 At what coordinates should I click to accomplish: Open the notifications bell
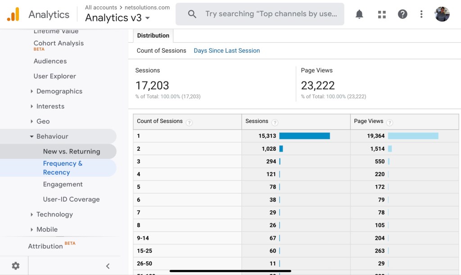pos(359,14)
